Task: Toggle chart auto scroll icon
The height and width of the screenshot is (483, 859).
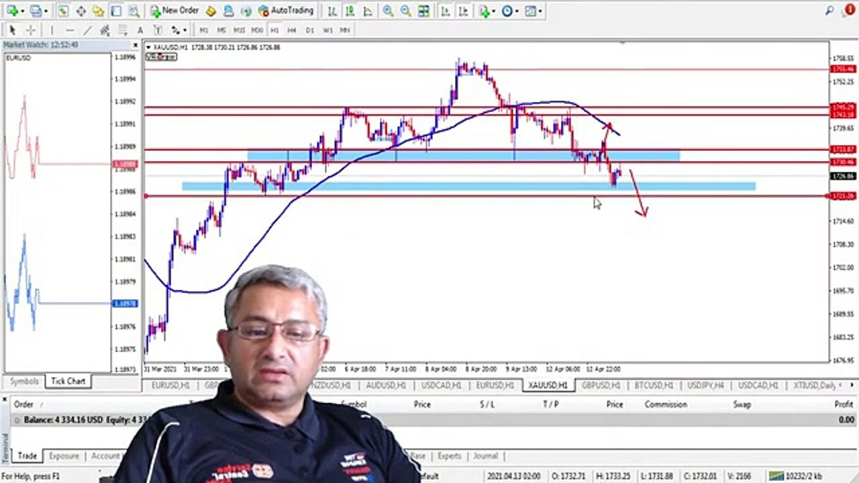Action: click(x=445, y=11)
